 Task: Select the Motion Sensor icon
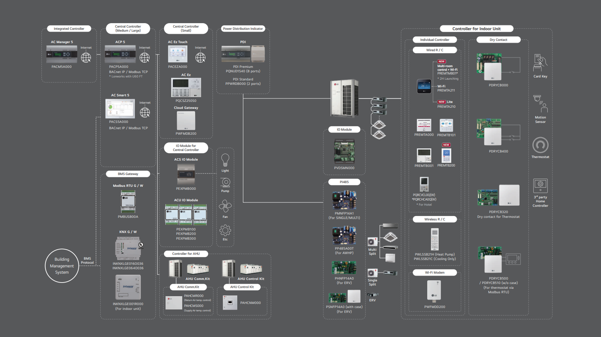point(540,104)
